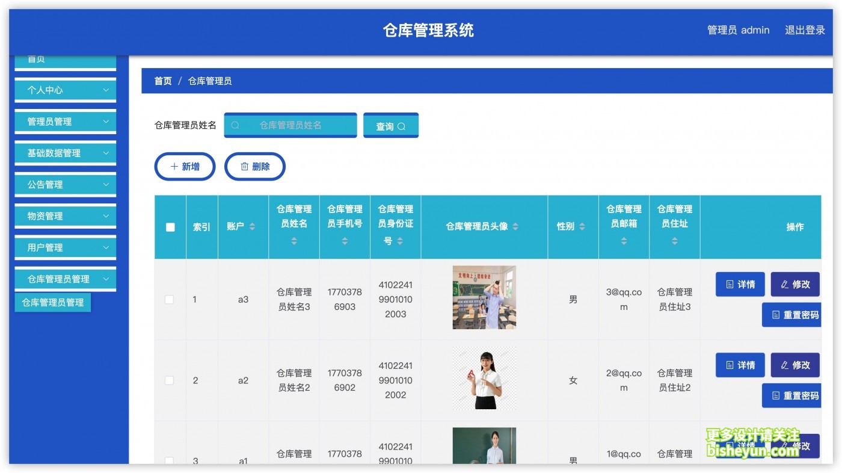Click account cell a3
Image resolution: width=842 pixels, height=473 pixels.
pos(243,300)
